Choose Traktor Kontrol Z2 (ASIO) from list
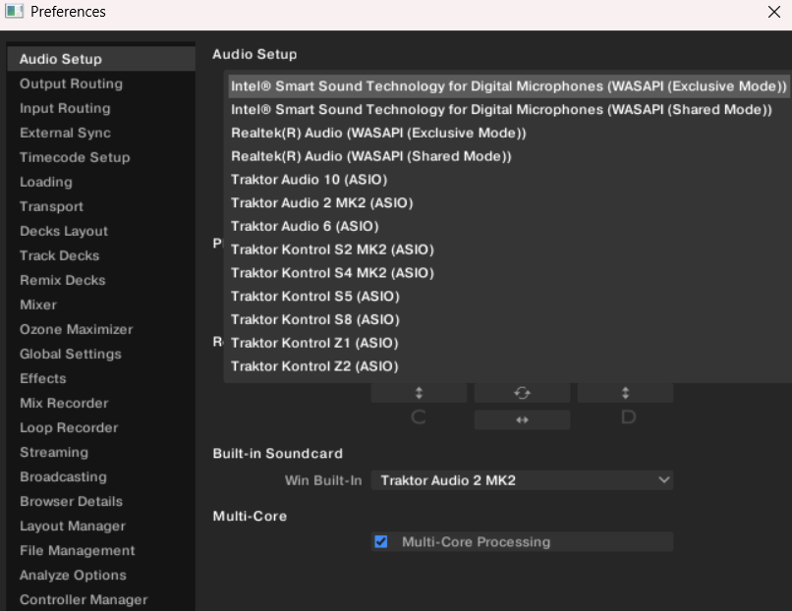 (x=314, y=366)
